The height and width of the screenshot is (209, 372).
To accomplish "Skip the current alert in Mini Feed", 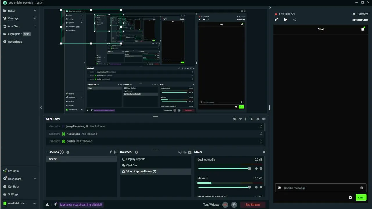I will point(252,119).
